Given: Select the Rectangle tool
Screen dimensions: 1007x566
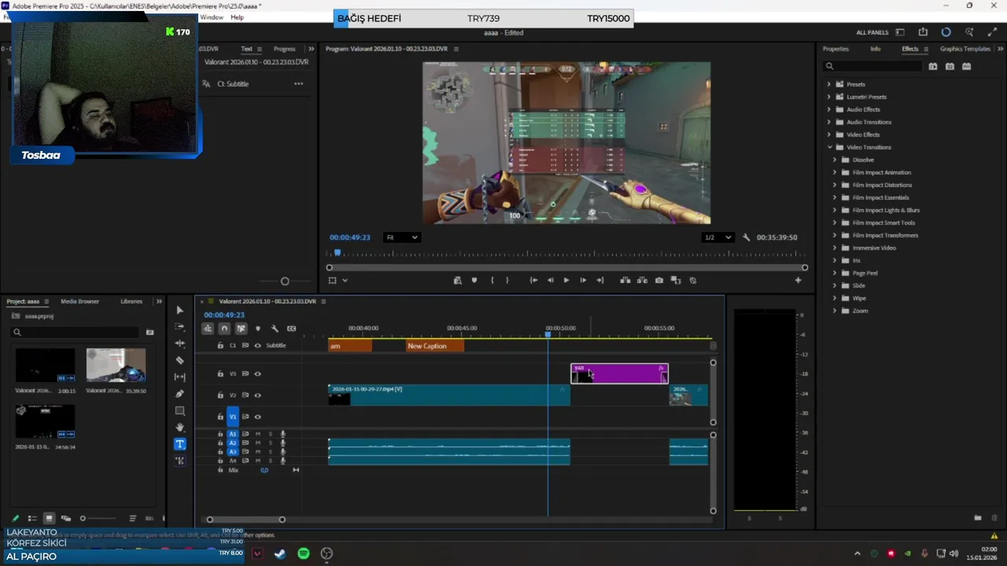Looking at the screenshot, I should click(179, 410).
